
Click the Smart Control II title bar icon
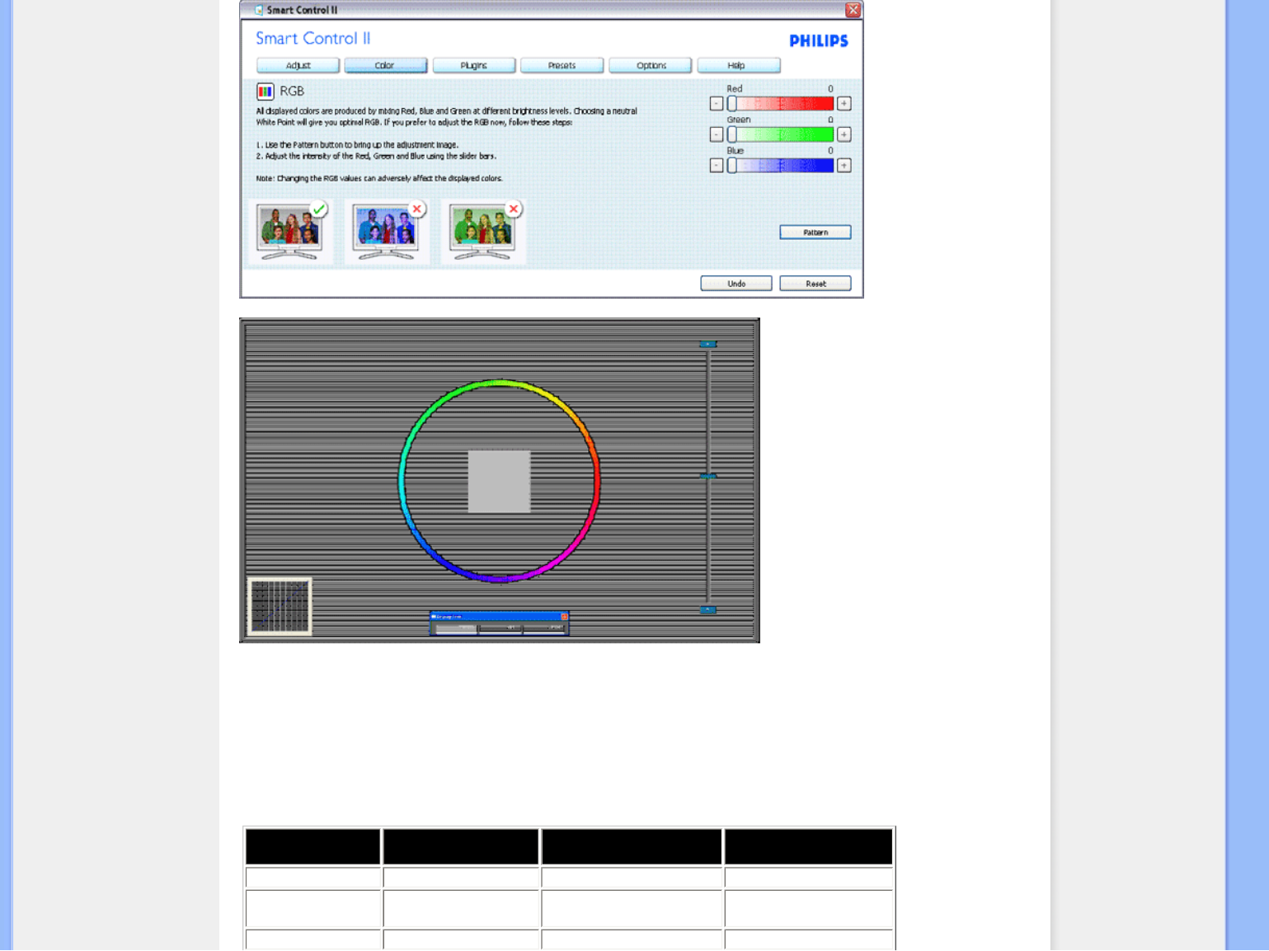[259, 10]
